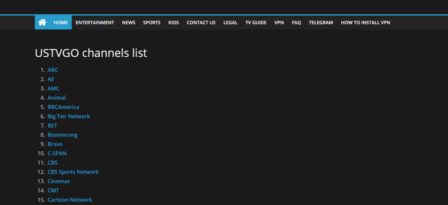Open the CBS channel link
The height and width of the screenshot is (205, 448).
pyautogui.click(x=52, y=163)
